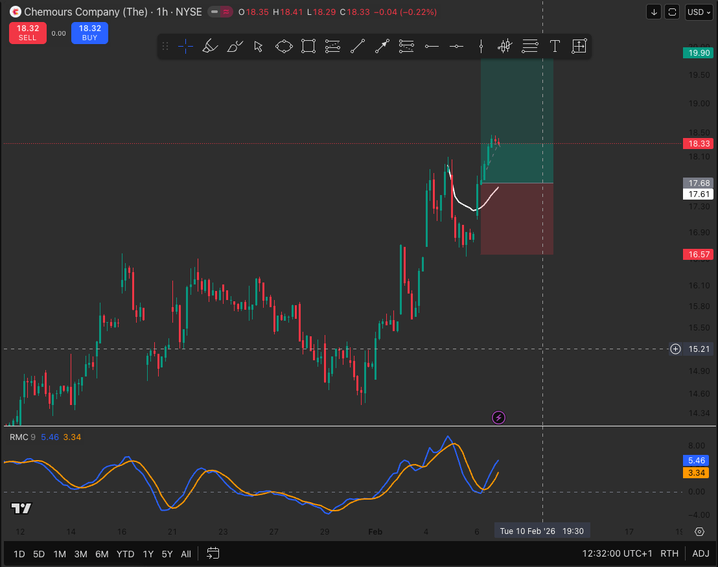Click the 3.34 value in RMC legend

pyautogui.click(x=72, y=437)
